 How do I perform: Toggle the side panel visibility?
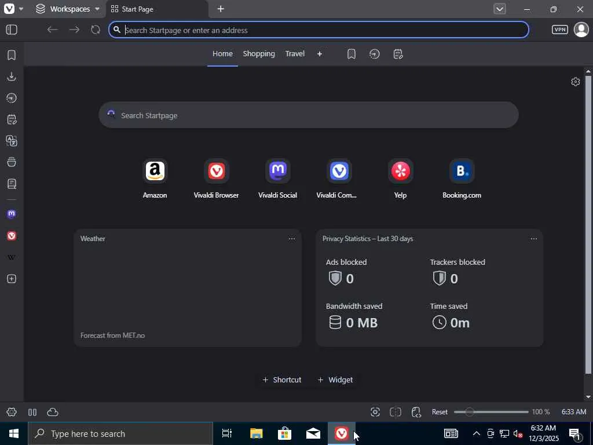tap(12, 30)
